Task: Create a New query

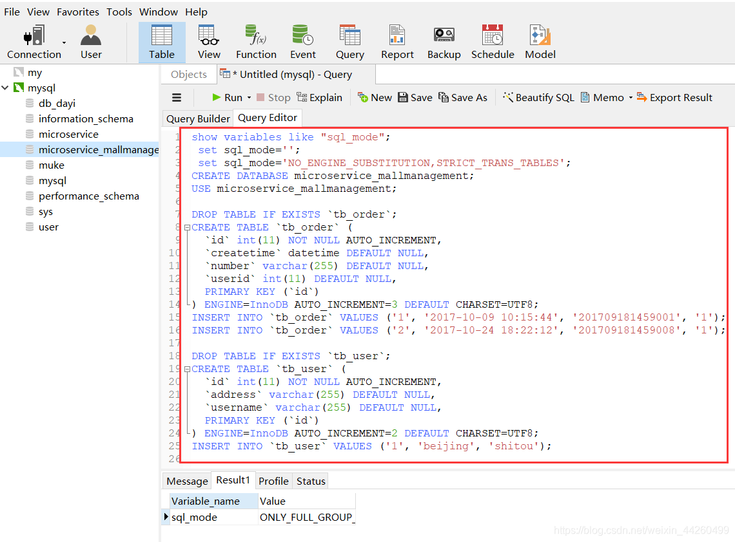Action: (375, 97)
